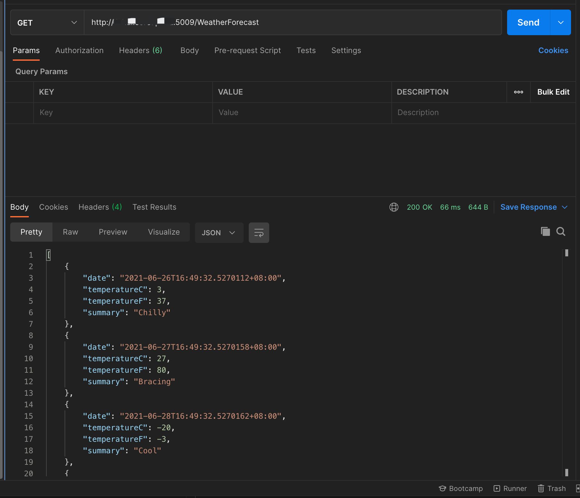
Task: Switch response view to Preview
Action: click(x=113, y=232)
